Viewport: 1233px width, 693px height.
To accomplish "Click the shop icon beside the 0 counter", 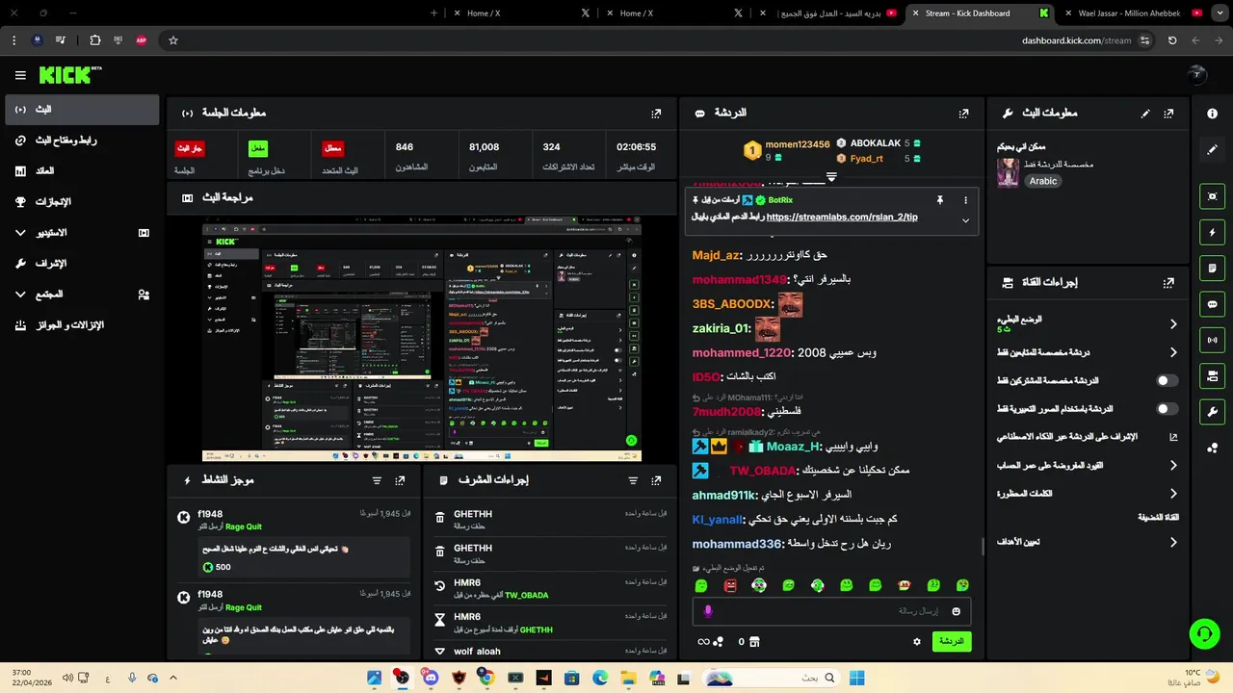I will [754, 642].
